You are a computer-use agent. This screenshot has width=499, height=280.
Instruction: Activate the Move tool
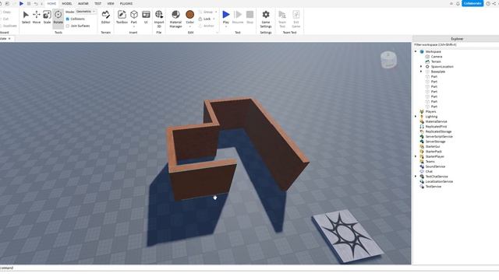point(37,17)
